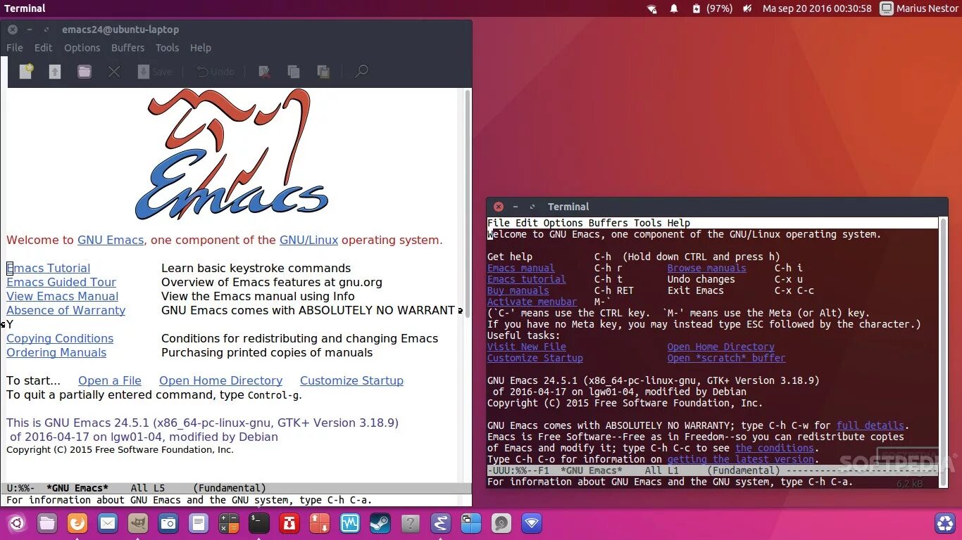This screenshot has width=962, height=540.
Task: Follow the GNU Emacs link in the welcome line
Action: tap(111, 240)
